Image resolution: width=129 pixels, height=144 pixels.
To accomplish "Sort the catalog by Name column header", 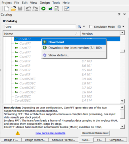I will click(x=42, y=34).
